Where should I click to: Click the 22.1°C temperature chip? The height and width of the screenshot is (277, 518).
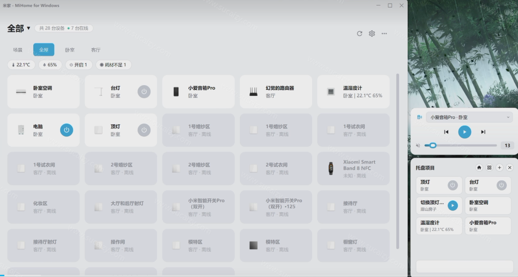pyautogui.click(x=21, y=65)
